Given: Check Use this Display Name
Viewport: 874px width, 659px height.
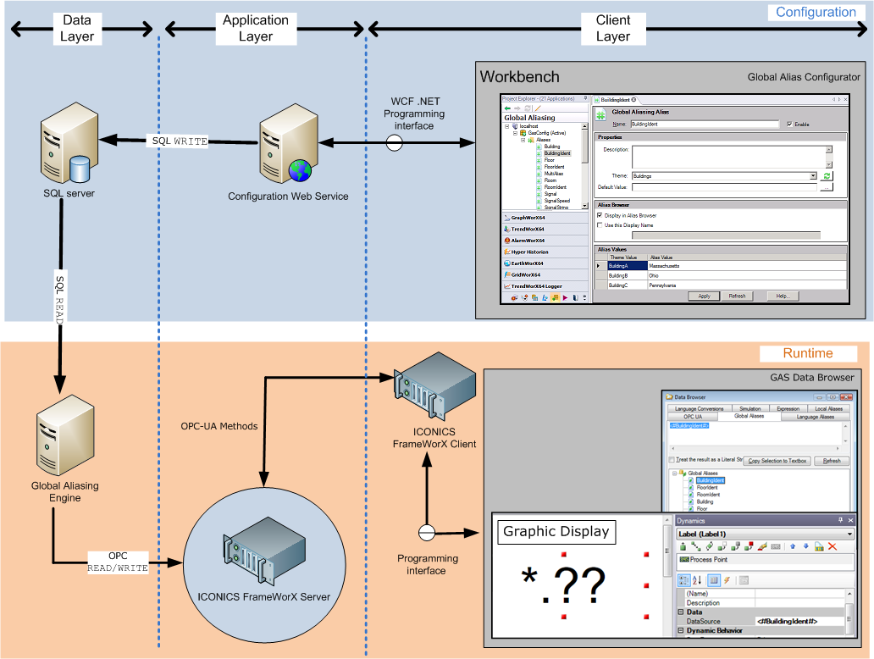Looking at the screenshot, I should point(600,225).
